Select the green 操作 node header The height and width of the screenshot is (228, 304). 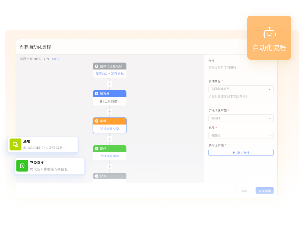click(110, 149)
